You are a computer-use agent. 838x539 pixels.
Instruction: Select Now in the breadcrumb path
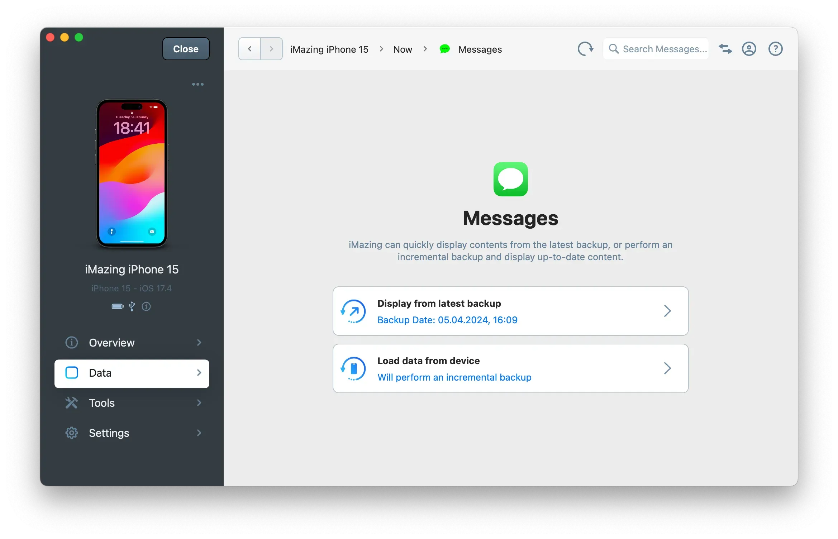click(402, 49)
